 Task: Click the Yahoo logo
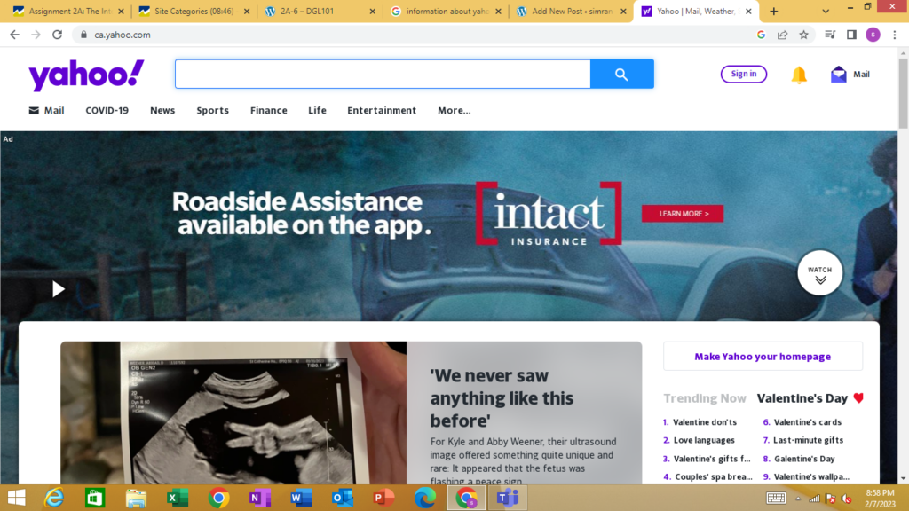[86, 75]
